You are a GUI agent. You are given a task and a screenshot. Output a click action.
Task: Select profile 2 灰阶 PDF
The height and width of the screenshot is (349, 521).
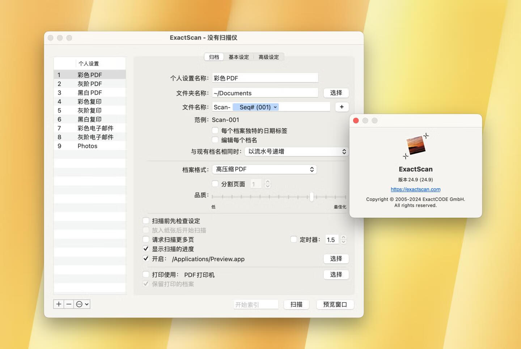pyautogui.click(x=90, y=84)
